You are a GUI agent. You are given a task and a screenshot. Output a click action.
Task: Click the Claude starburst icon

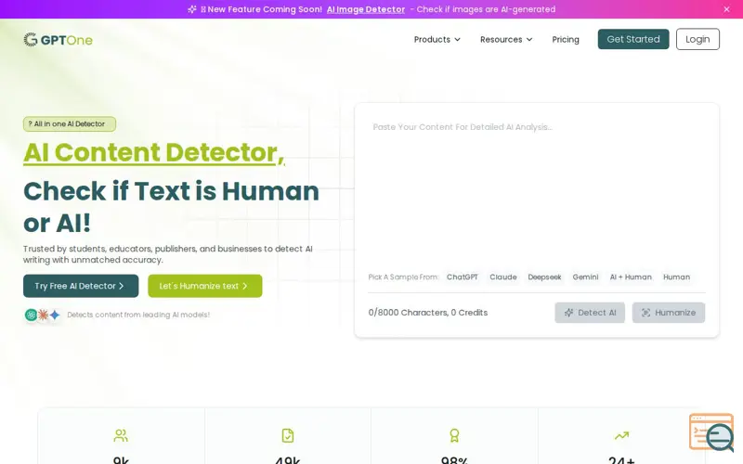coord(43,315)
